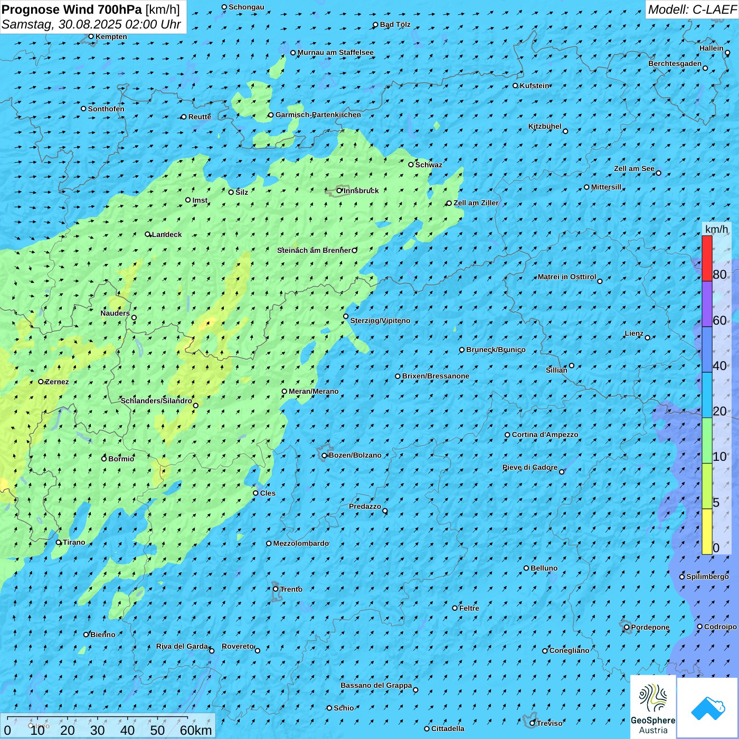Viewport: 739px width, 739px height.
Task: Pick the yellow legend swatch near 0
Action: pos(707,532)
